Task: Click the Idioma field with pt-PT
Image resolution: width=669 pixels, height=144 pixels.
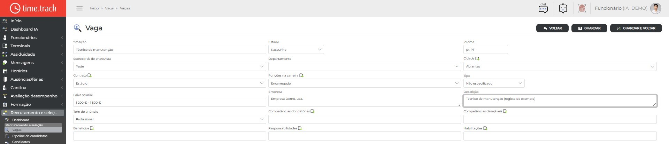Action: pos(485,49)
